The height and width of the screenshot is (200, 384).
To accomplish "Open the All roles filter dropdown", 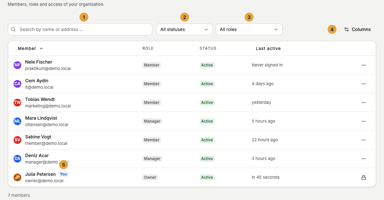I will (249, 29).
